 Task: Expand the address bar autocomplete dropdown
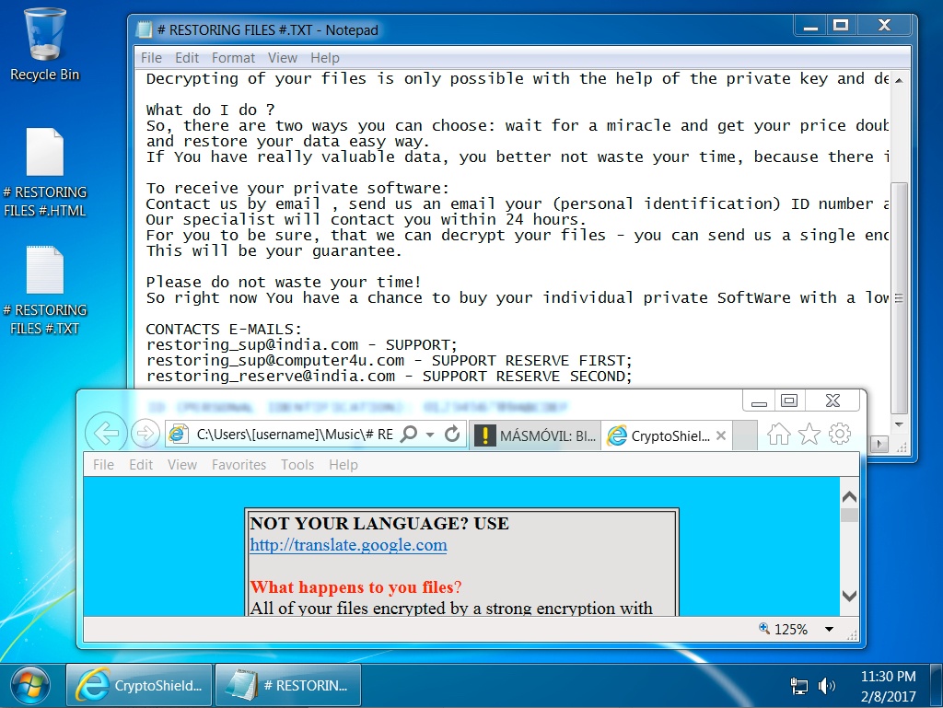[x=430, y=434]
